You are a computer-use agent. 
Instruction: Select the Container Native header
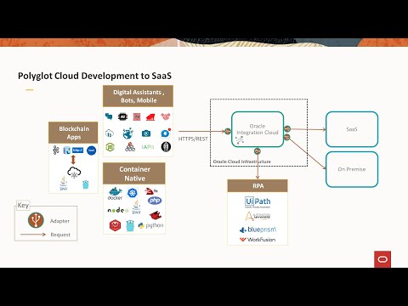134,173
